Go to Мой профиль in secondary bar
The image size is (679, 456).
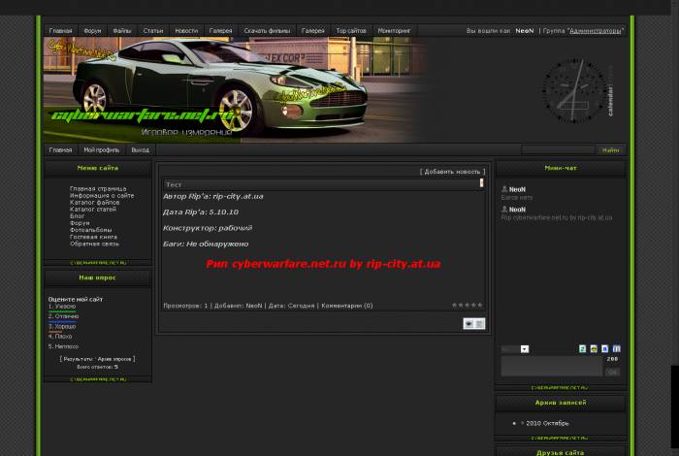[x=101, y=150]
